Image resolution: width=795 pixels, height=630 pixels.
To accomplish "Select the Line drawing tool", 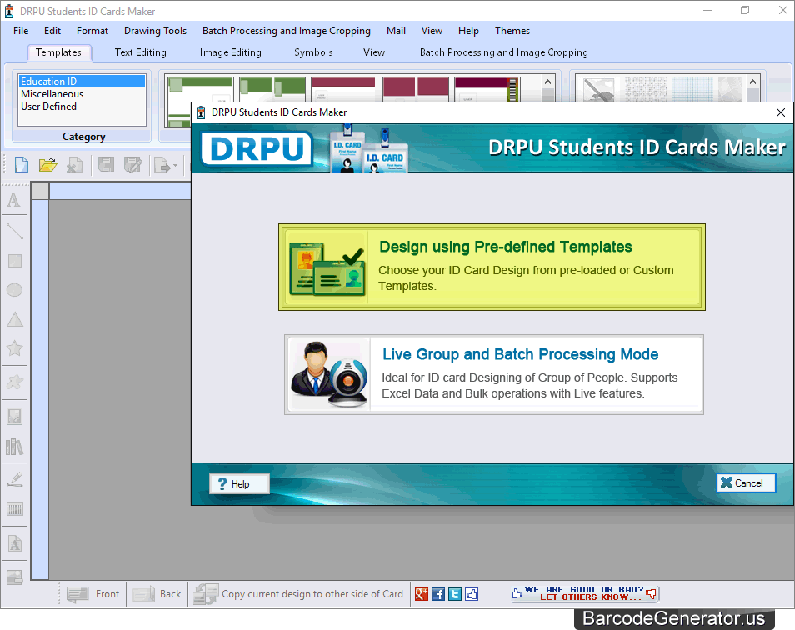I will pos(14,231).
